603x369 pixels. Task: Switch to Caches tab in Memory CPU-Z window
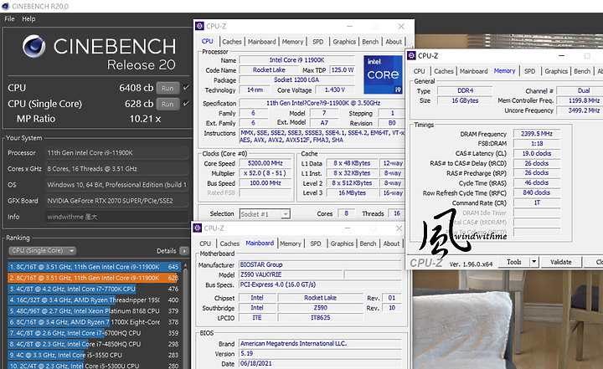443,71
